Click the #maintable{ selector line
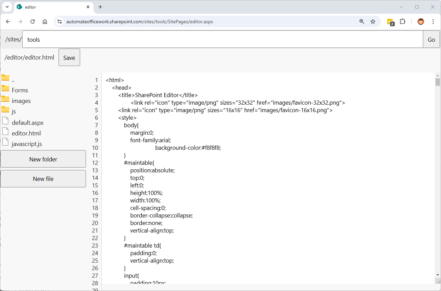The height and width of the screenshot is (291, 441). click(139, 163)
